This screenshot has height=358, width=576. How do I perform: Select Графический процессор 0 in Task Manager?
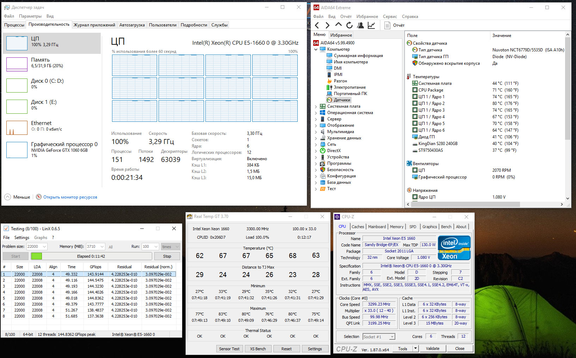tap(52, 150)
